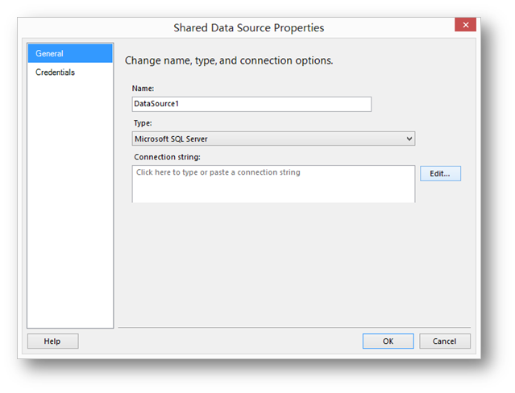This screenshot has height=393, width=515.
Task: Open the connection string Edit dialog
Action: (x=440, y=173)
